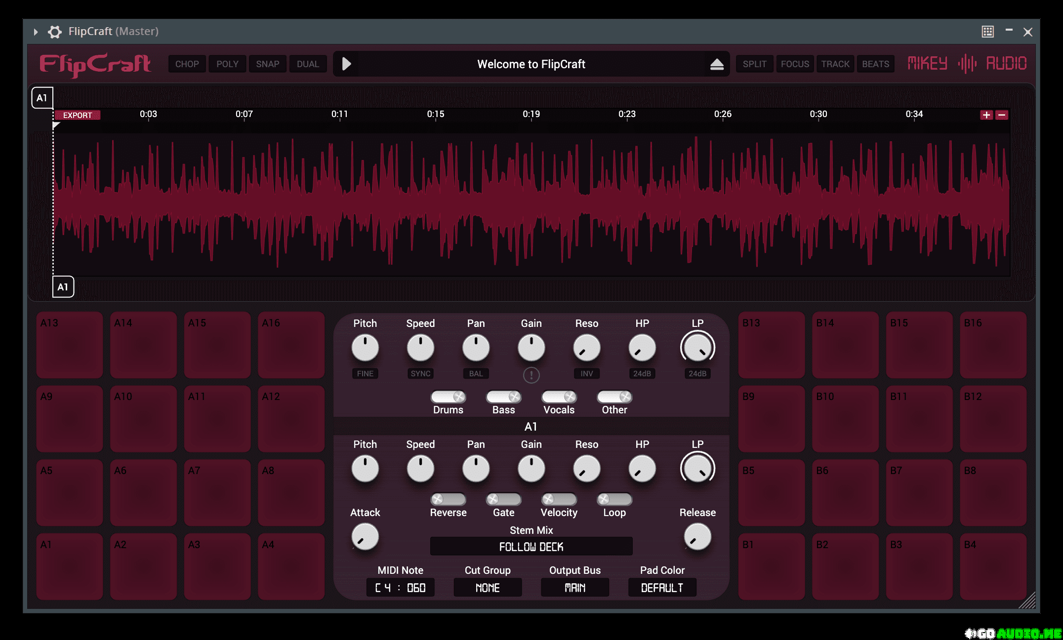The width and height of the screenshot is (1063, 640).
Task: Enable the Loop switch
Action: 614,499
